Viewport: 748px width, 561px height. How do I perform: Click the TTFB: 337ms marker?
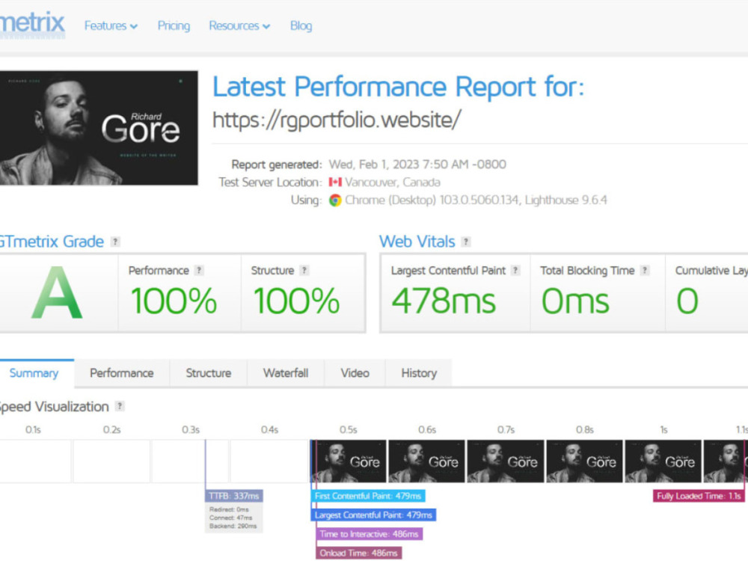coord(233,496)
